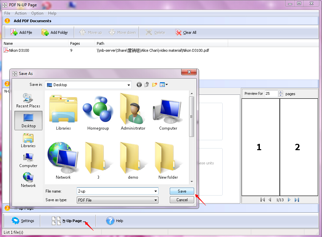The width and height of the screenshot is (322, 237).
Task: Go to first preview page
Action: coord(263,200)
